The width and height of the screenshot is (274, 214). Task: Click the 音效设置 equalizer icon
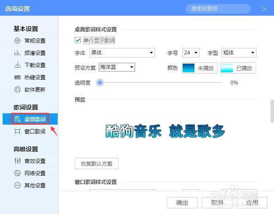coord(17,161)
